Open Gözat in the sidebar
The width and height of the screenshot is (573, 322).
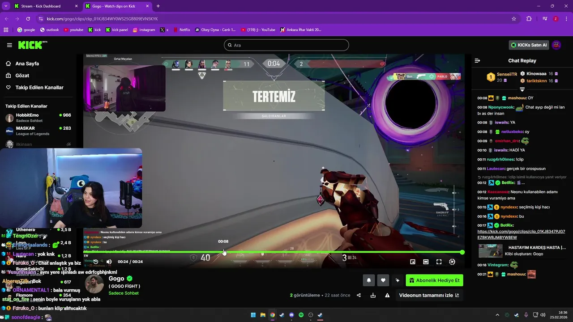click(x=22, y=76)
